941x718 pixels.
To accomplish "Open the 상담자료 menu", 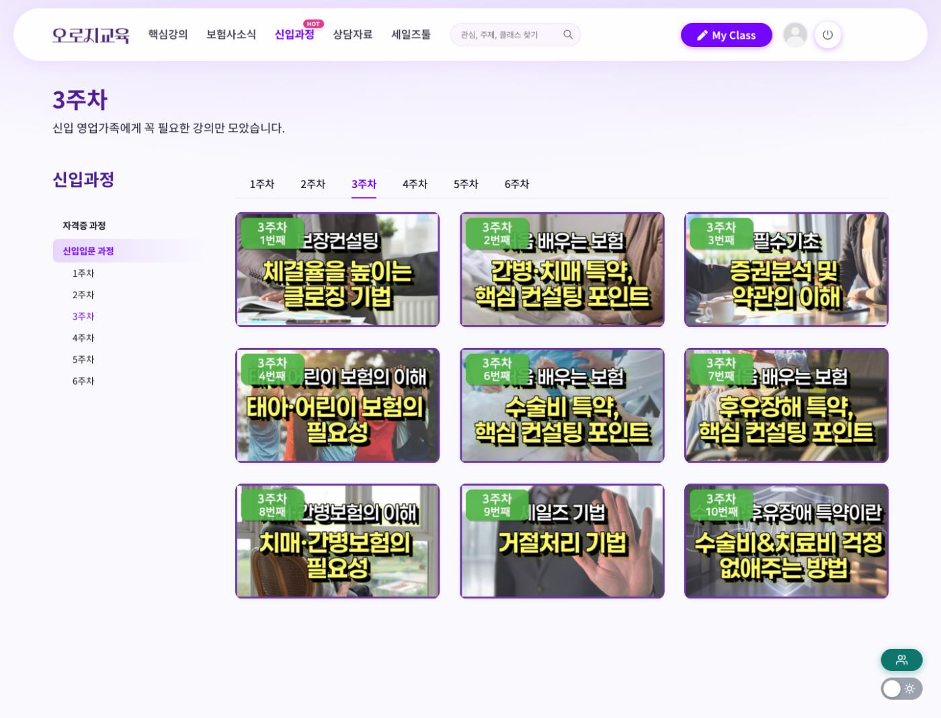I will [x=353, y=34].
